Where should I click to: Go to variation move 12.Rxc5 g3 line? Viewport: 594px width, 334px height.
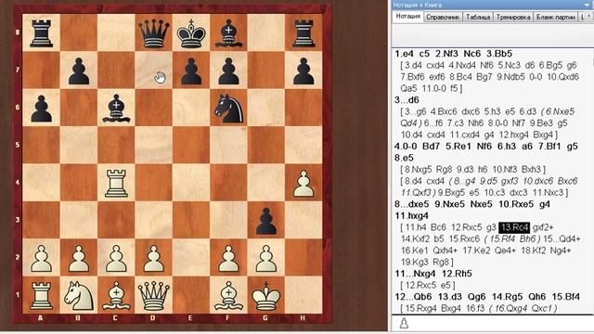(x=466, y=227)
